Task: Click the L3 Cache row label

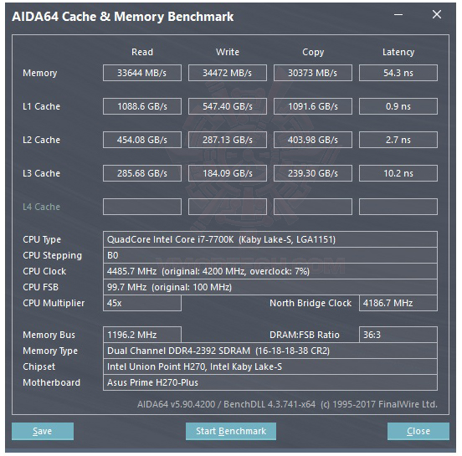Action: (x=41, y=173)
